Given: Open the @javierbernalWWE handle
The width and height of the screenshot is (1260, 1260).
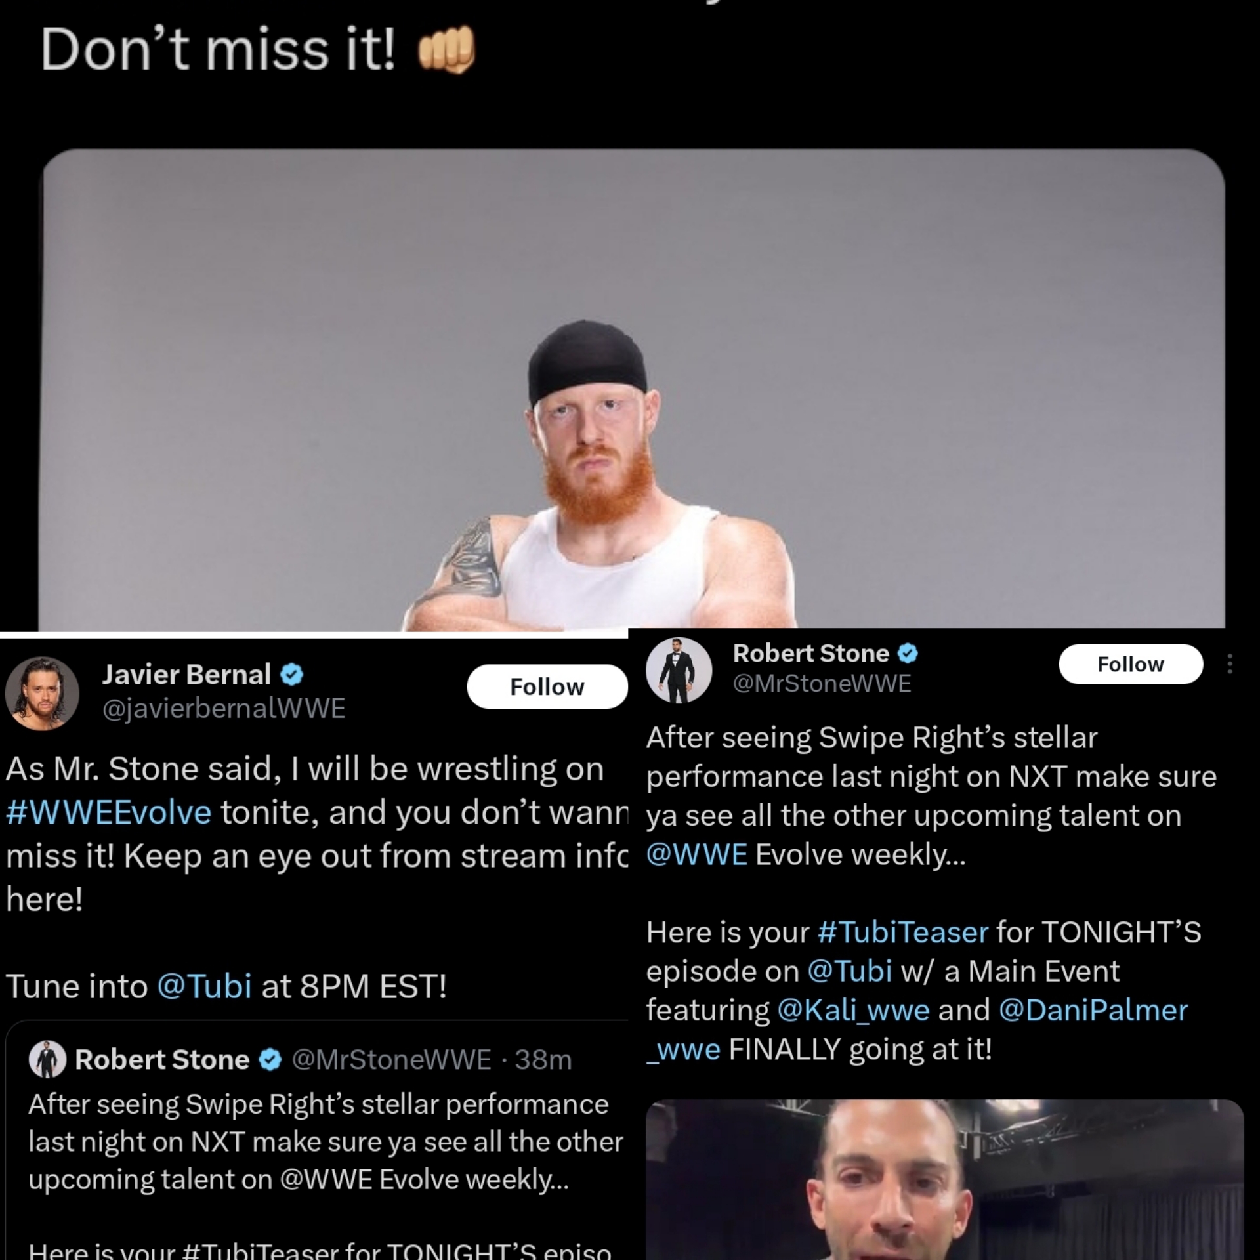Looking at the screenshot, I should (x=224, y=708).
